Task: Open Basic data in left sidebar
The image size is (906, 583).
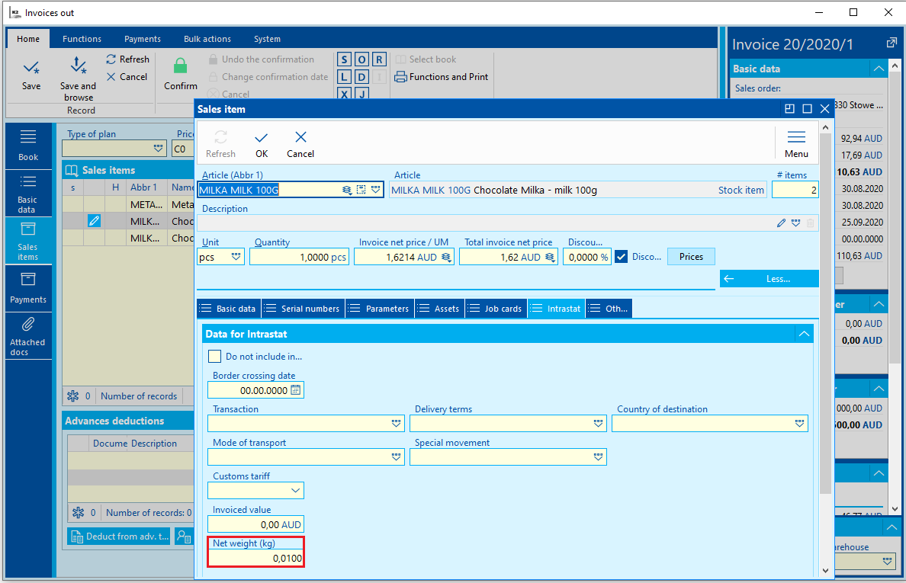Action: pyautogui.click(x=28, y=194)
